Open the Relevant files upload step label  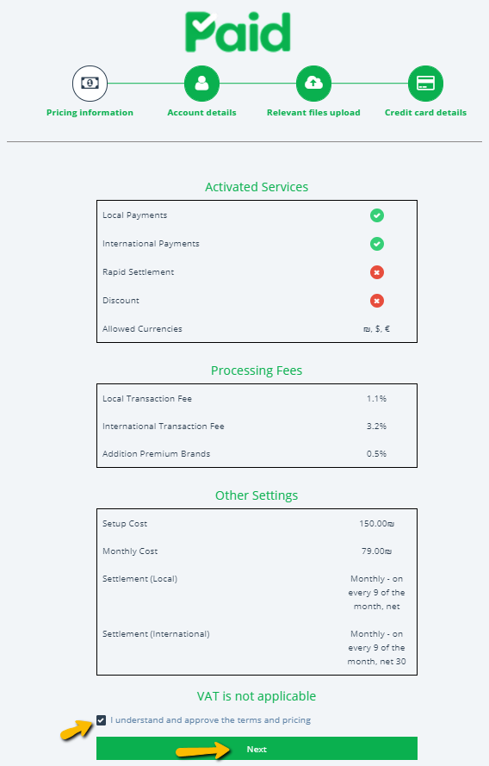(313, 112)
